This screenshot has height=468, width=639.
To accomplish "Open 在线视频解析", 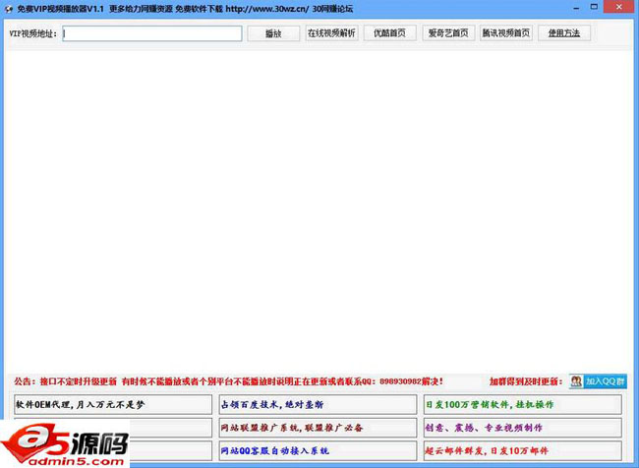I will coord(331,33).
